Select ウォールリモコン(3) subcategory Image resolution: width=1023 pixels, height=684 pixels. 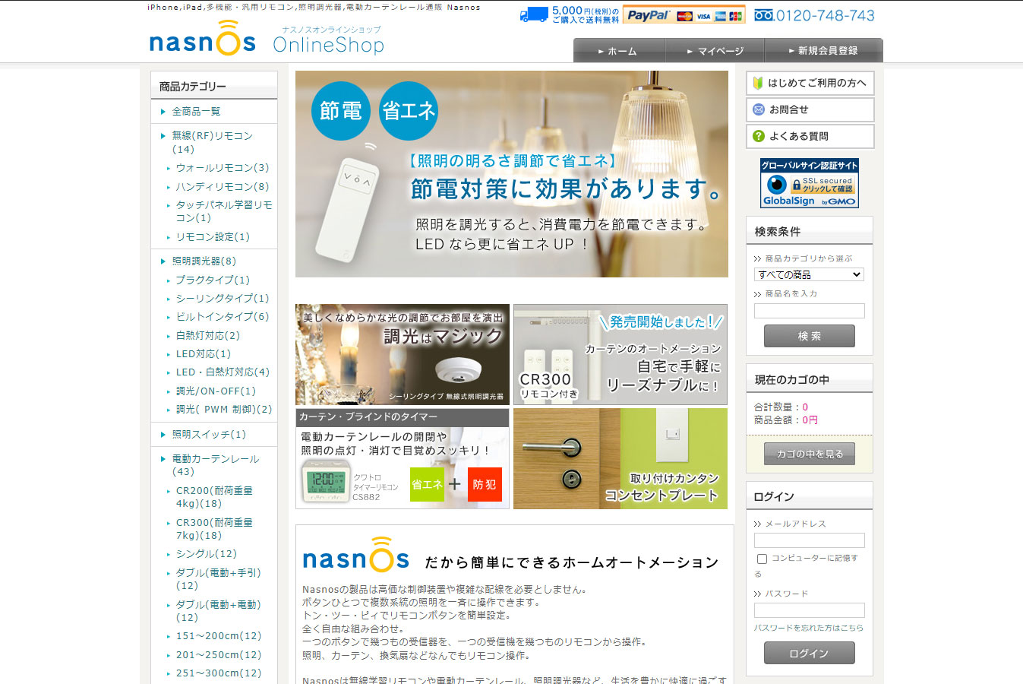(x=223, y=168)
